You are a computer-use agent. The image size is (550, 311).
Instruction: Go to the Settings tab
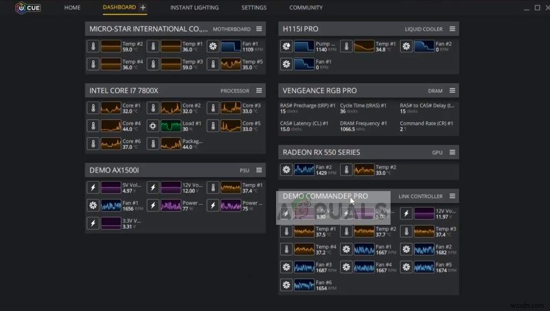click(254, 7)
